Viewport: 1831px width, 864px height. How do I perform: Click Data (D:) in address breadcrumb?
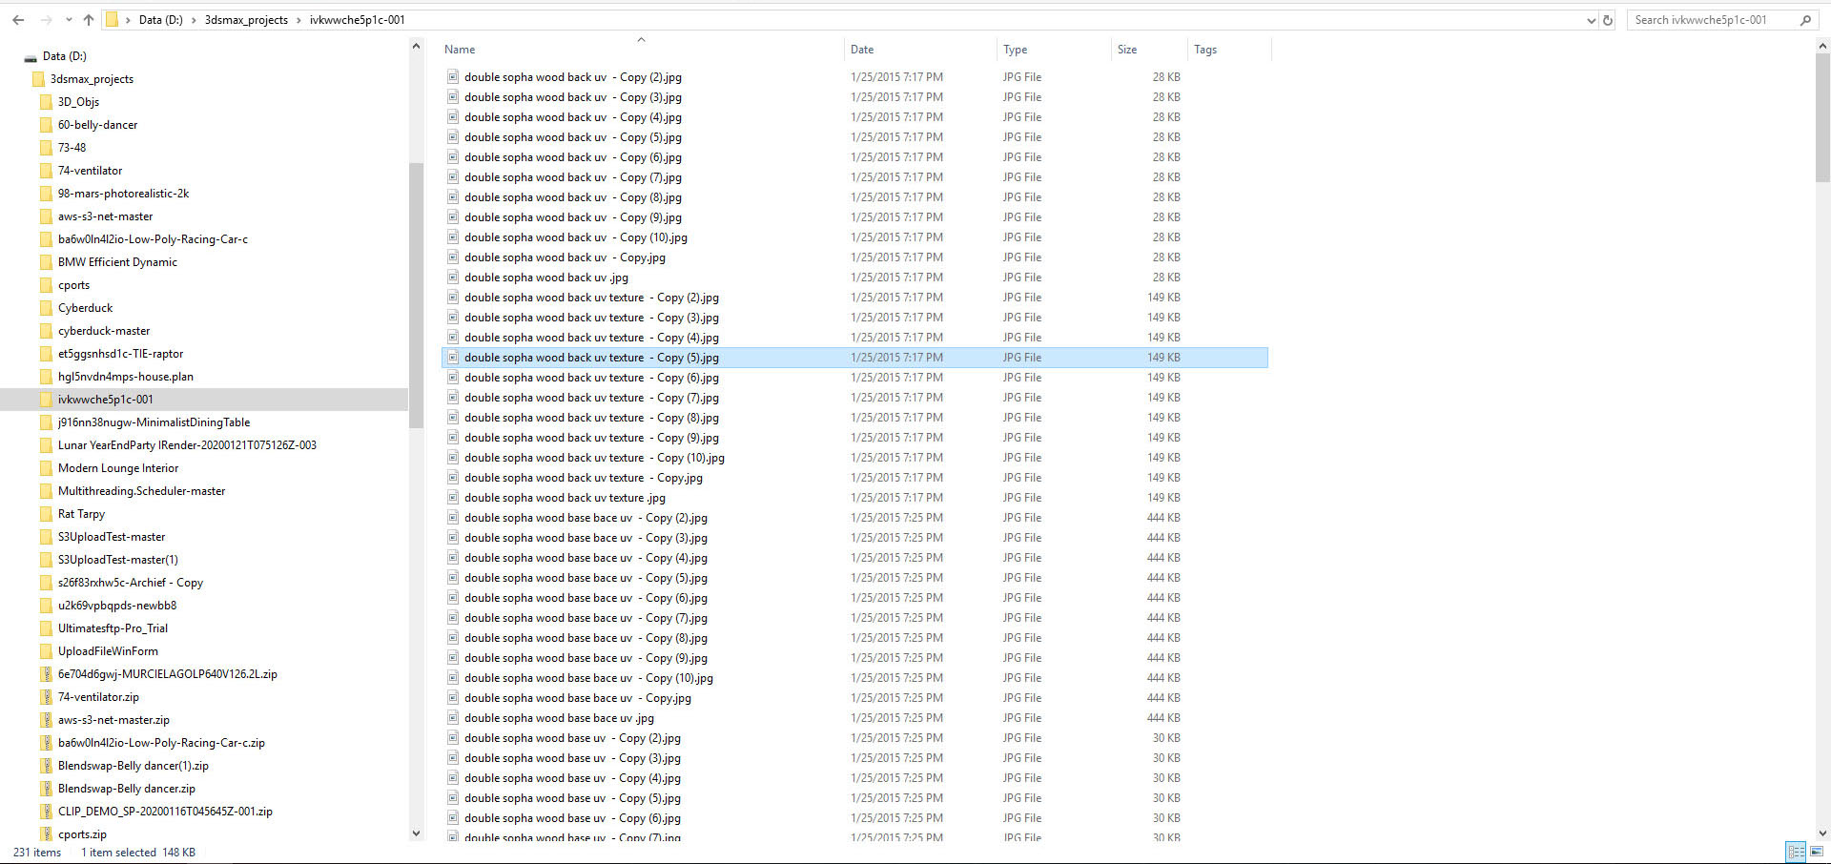point(160,20)
